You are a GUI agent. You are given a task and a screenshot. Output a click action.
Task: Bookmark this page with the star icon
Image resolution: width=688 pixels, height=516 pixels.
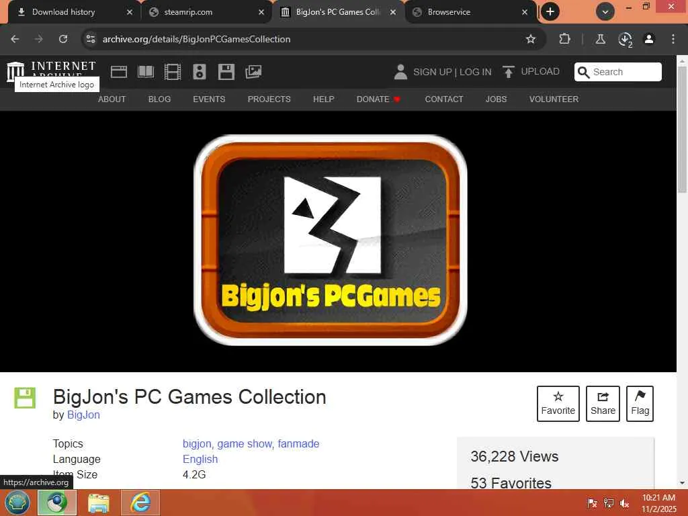(x=531, y=39)
